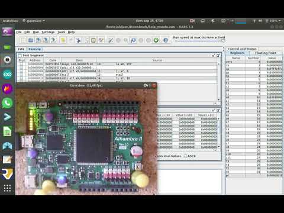Click the Text Segment vertical scrollbar
Viewport: 284px width, 213px height.
(218, 82)
